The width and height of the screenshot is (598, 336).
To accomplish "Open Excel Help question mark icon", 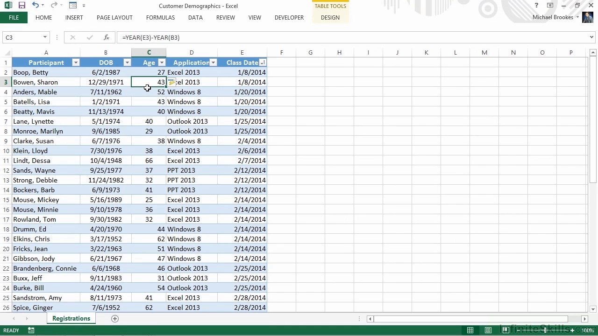I will coord(536,6).
